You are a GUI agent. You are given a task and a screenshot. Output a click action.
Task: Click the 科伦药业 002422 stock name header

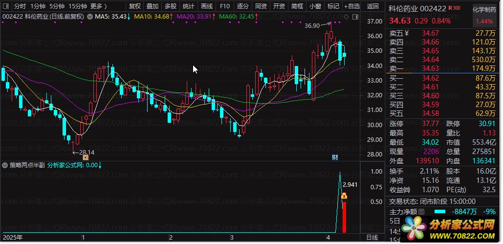(x=417, y=9)
